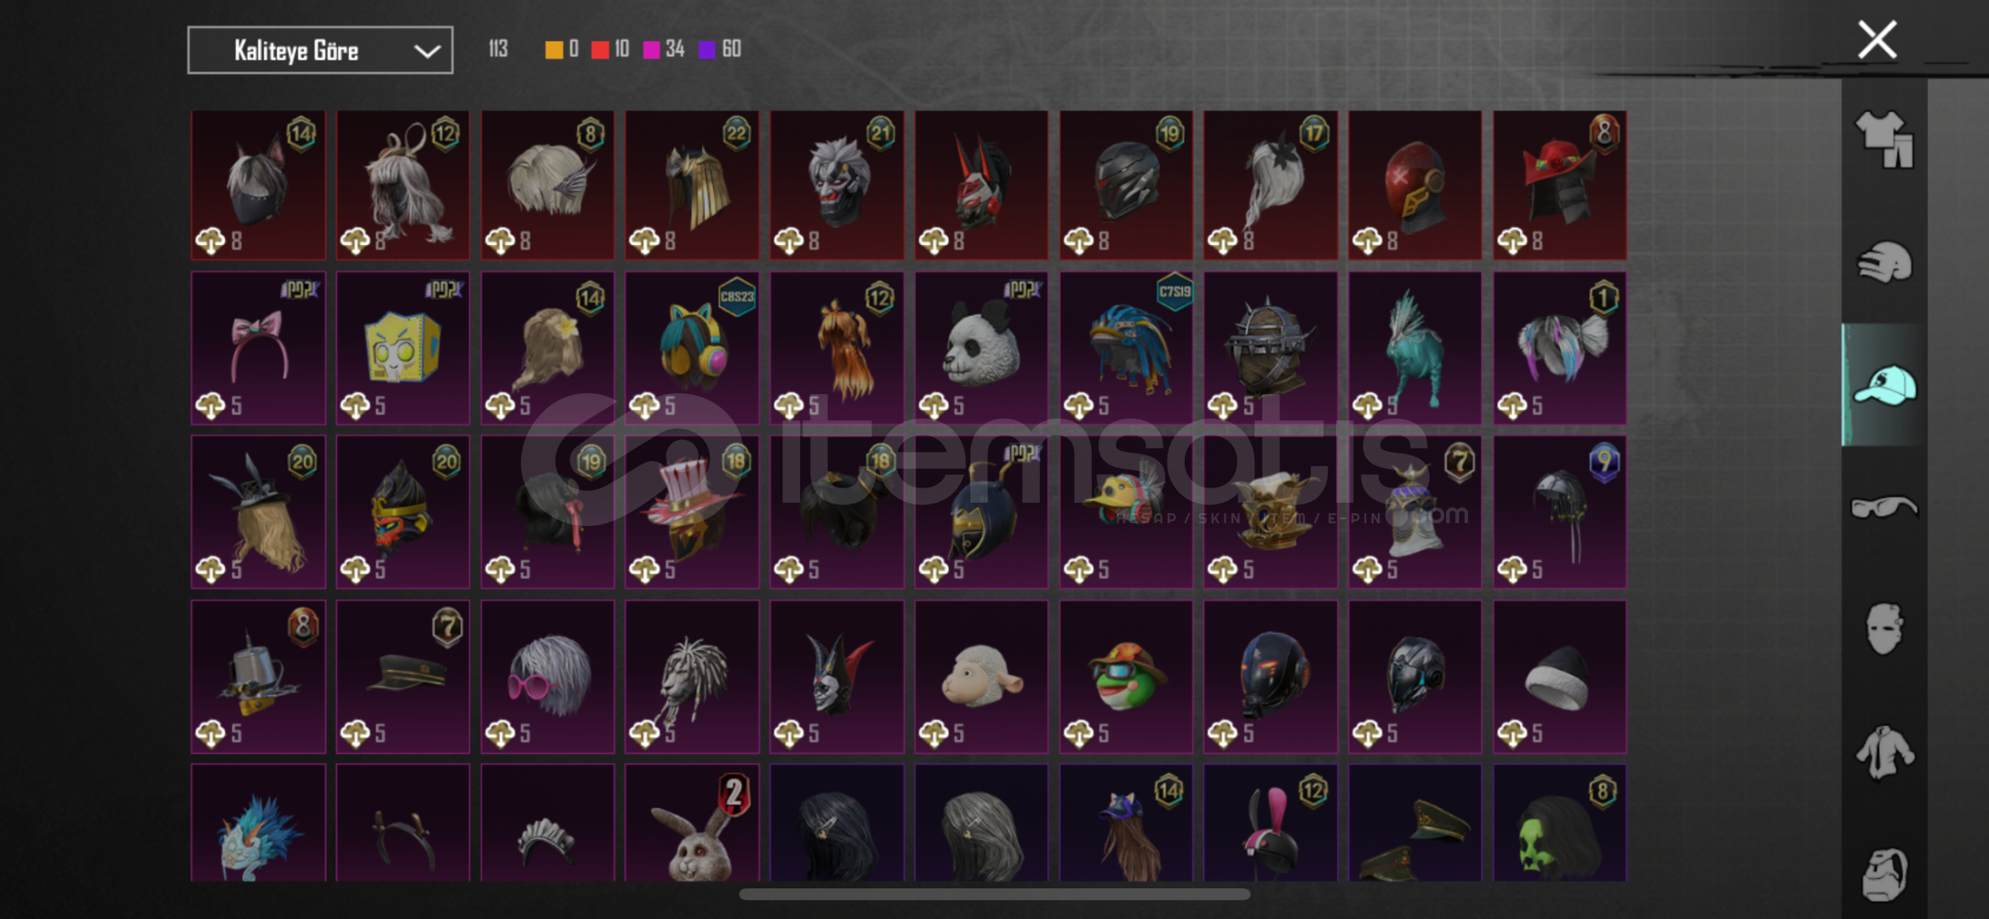Select the yellow box mask item
Image resolution: width=1989 pixels, height=919 pixels.
tap(403, 348)
